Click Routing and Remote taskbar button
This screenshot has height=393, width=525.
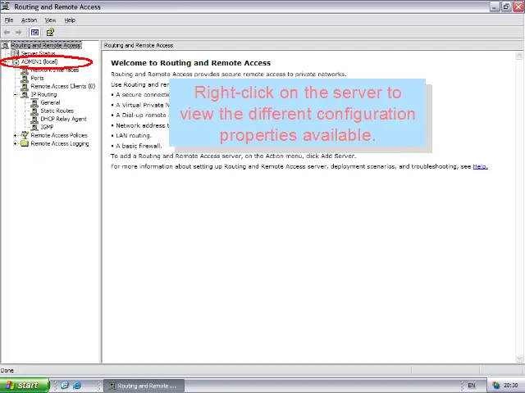click(x=144, y=386)
